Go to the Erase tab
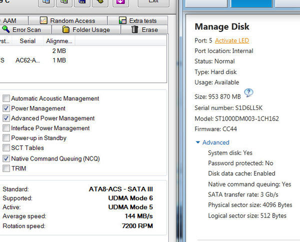The image size is (300, 242). tap(144, 29)
